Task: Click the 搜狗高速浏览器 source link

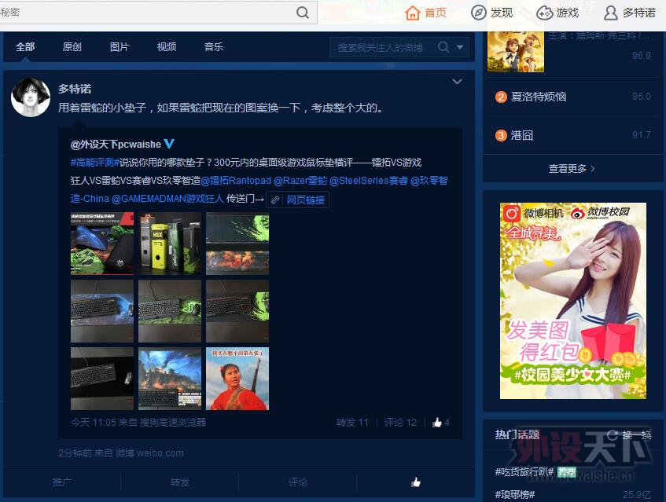Action: pyautogui.click(x=173, y=422)
